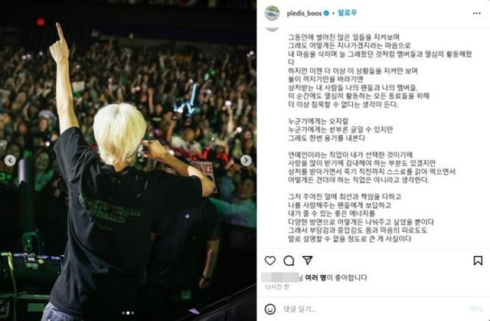Screen dimensions: 490x321
Task: Click the concert photo of blond performer
Action: tap(128, 160)
